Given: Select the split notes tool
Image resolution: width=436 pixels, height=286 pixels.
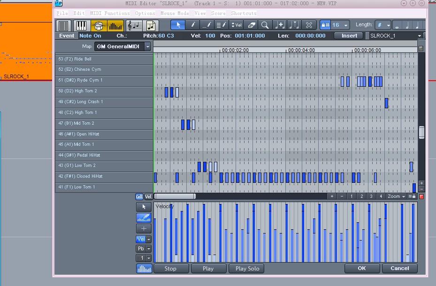Looking at the screenshot, I should click(x=294, y=25).
